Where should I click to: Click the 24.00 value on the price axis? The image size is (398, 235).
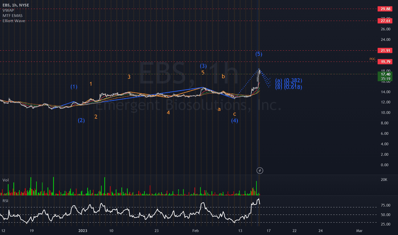386,39
